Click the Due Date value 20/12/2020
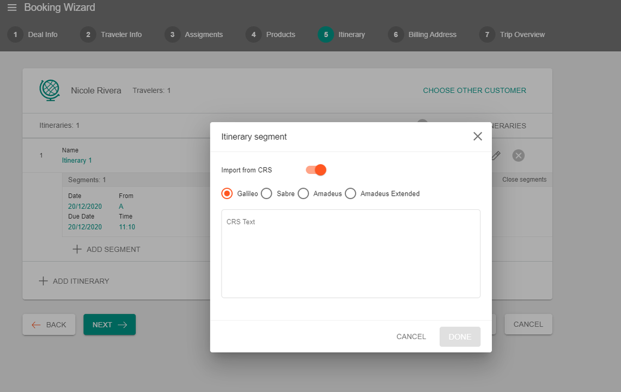The image size is (621, 392). [x=85, y=227]
